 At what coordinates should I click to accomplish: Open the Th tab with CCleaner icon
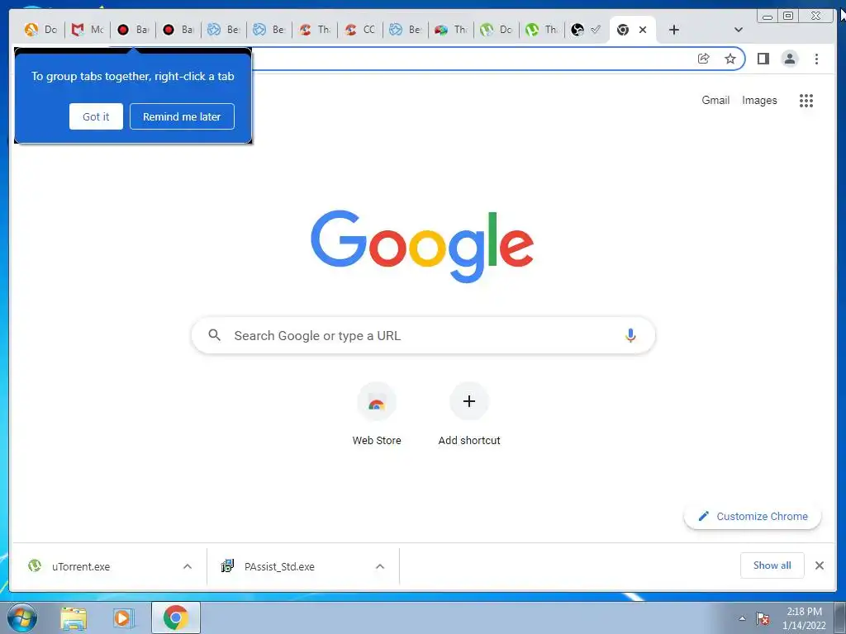coord(315,30)
